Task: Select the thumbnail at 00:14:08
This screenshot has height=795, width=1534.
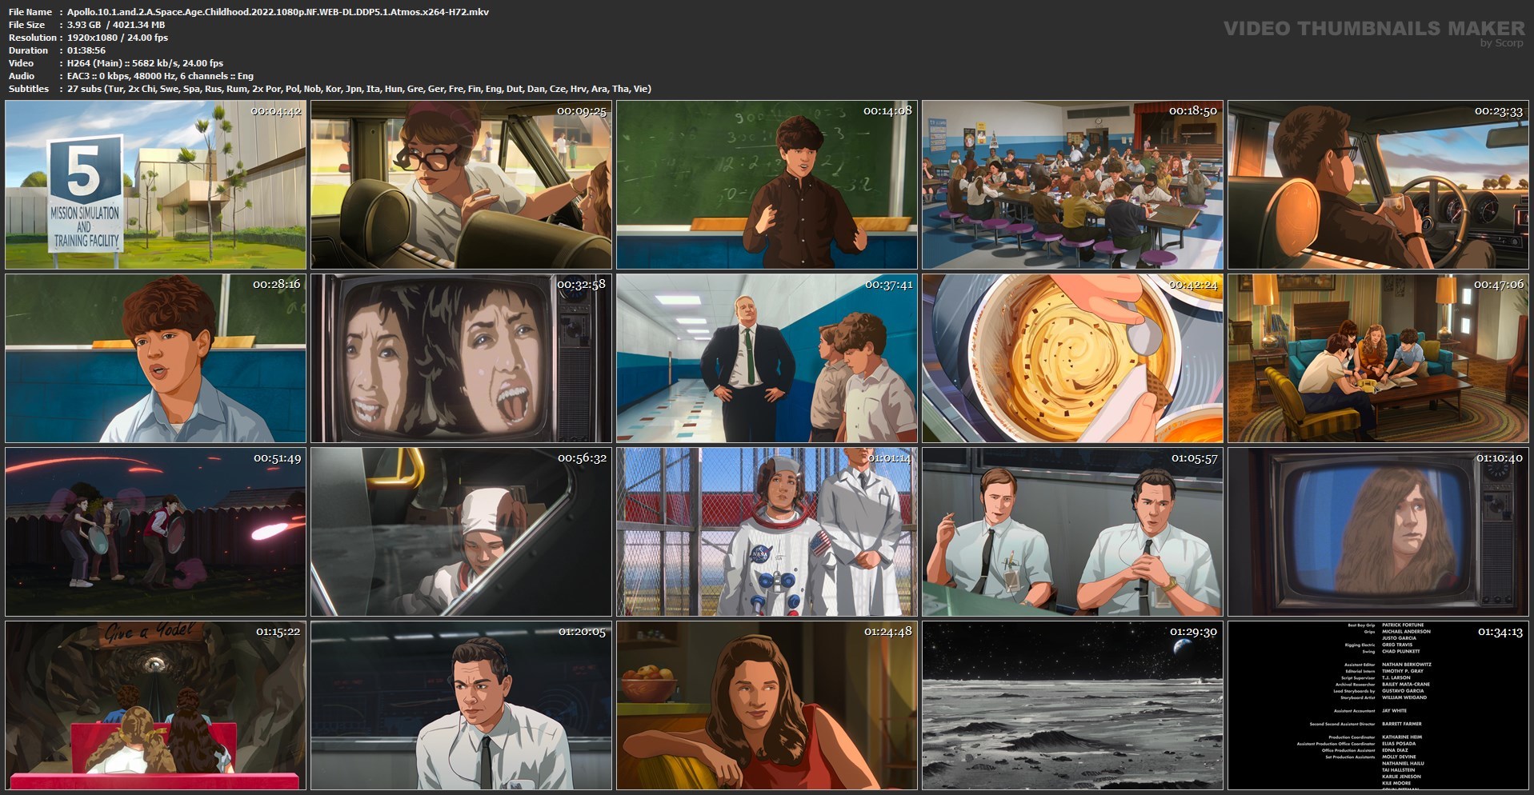Action: pos(767,185)
